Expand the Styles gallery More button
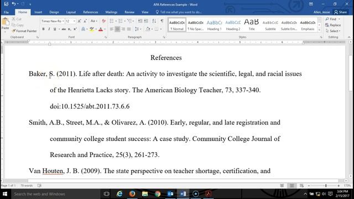The width and height of the screenshot is (354, 199). pos(319,29)
